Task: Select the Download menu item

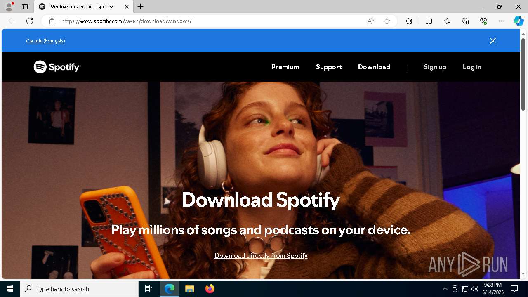Action: point(374,67)
